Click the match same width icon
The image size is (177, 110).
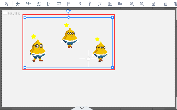[x=59, y=4]
